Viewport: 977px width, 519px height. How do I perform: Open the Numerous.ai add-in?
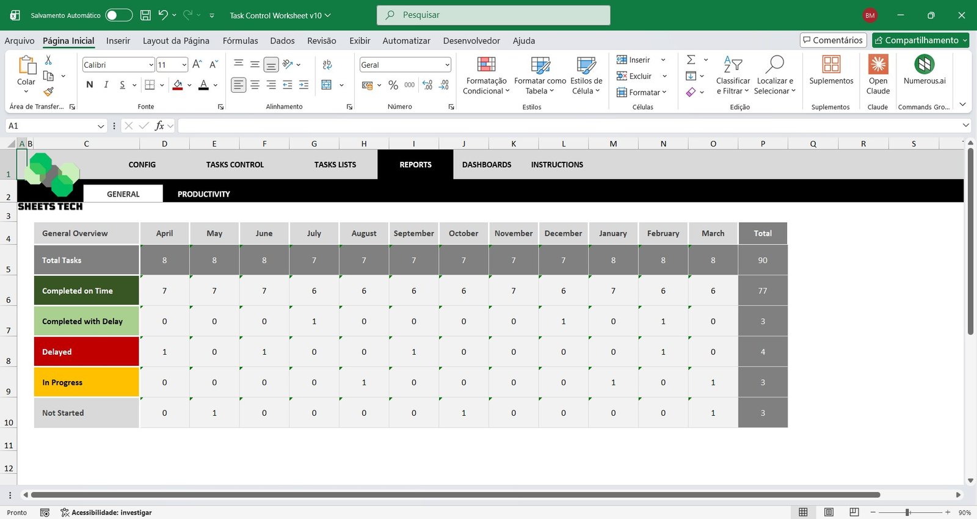coord(924,70)
